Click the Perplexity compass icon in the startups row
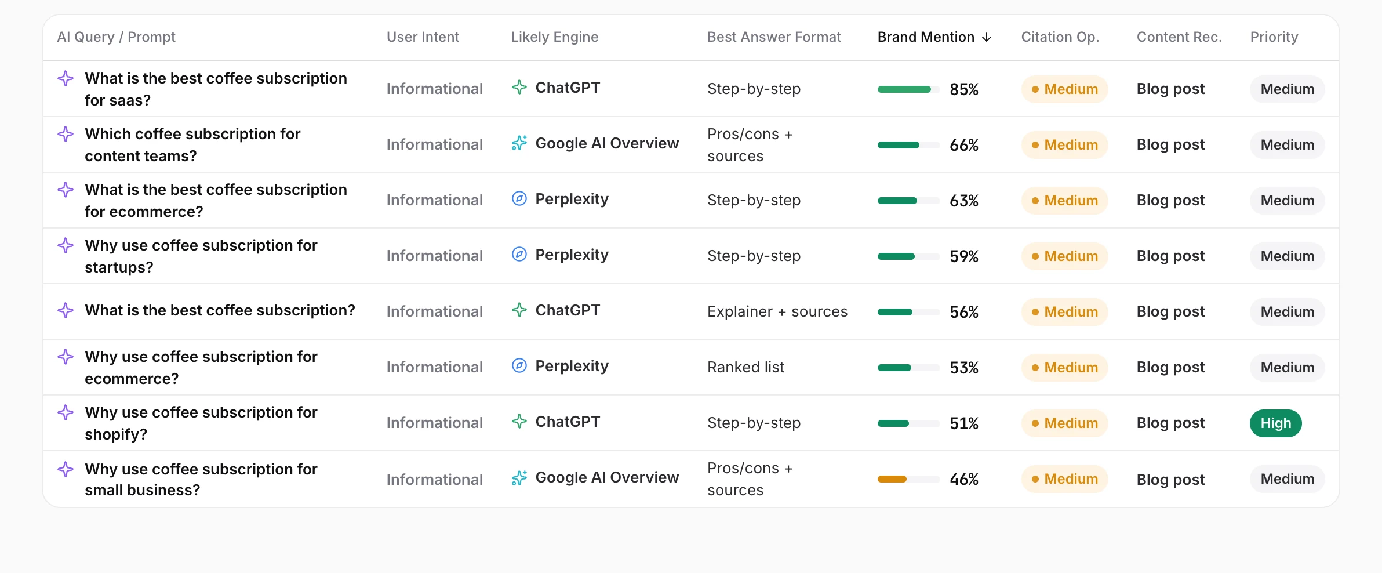The height and width of the screenshot is (573, 1382). [519, 255]
